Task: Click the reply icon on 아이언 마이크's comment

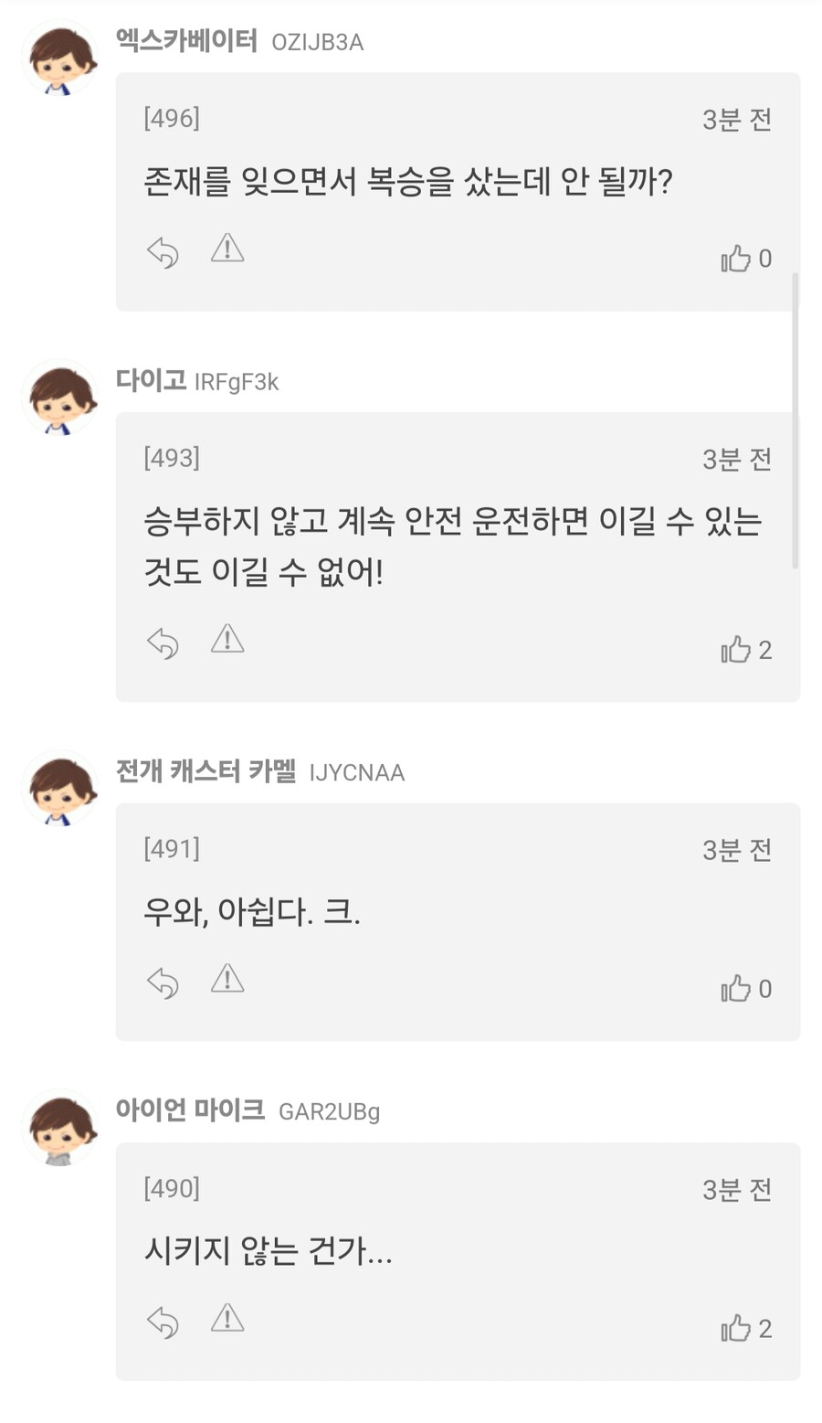Action: (163, 1322)
